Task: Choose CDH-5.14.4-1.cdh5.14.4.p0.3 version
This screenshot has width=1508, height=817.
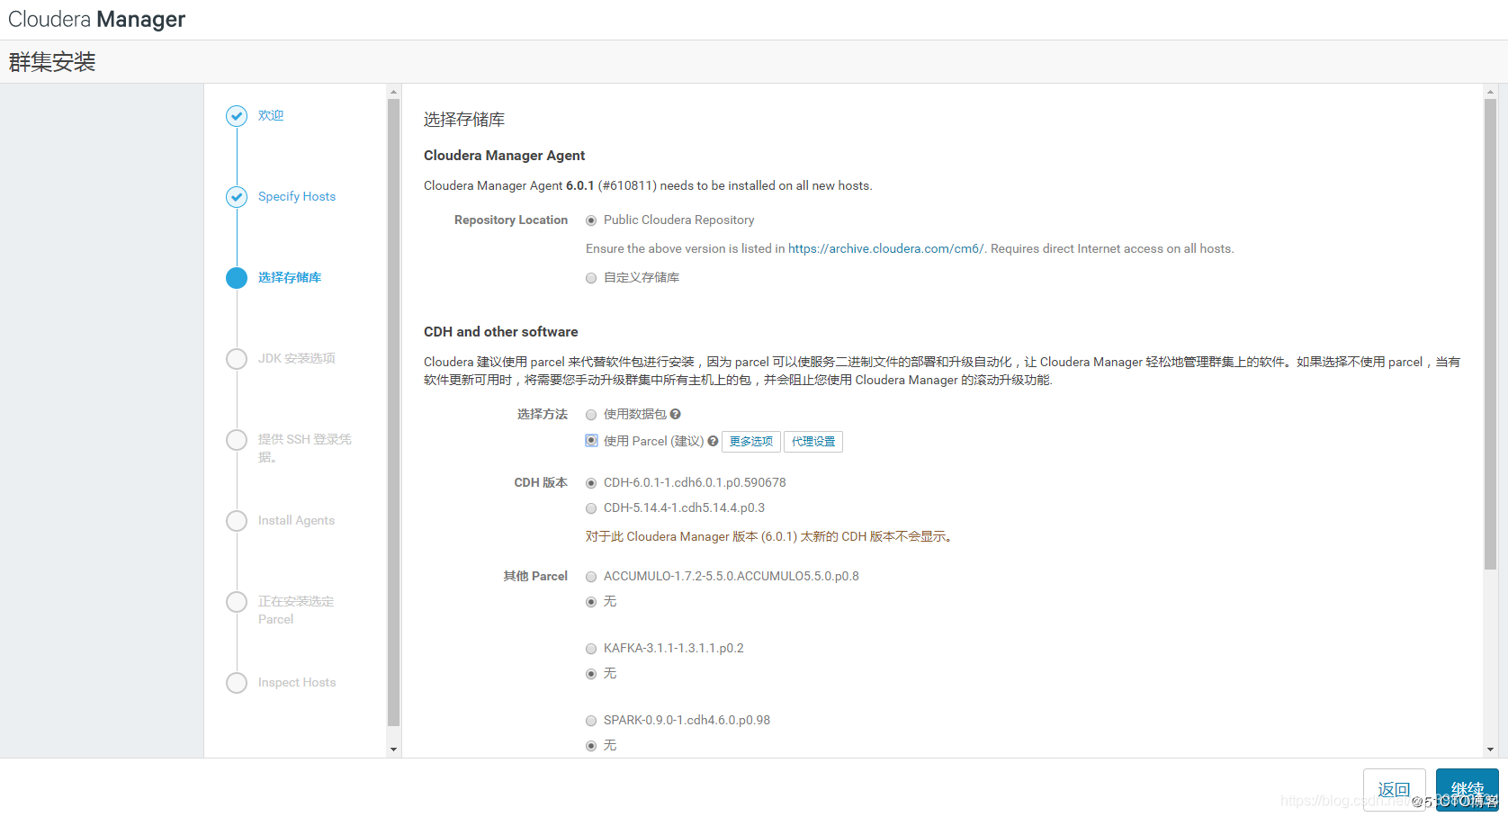Action: pos(591,508)
